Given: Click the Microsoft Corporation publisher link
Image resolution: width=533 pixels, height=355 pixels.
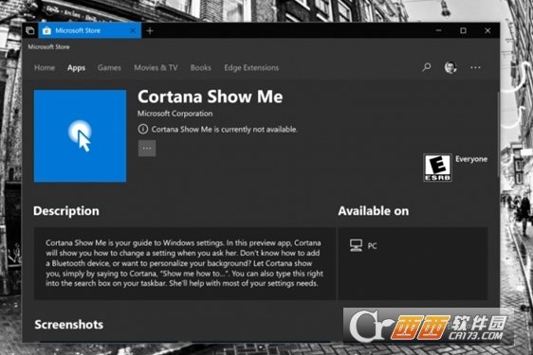Looking at the screenshot, I should pos(175,114).
